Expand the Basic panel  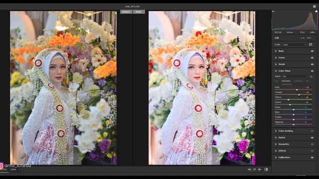(276, 51)
